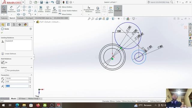Click X coordinate stepper arrows
The height and width of the screenshot is (108, 192).
click(x=30, y=78)
